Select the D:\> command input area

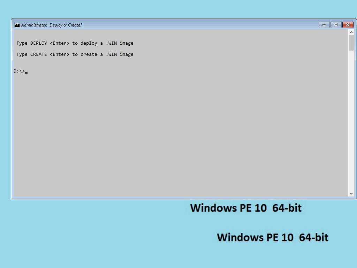(20, 71)
